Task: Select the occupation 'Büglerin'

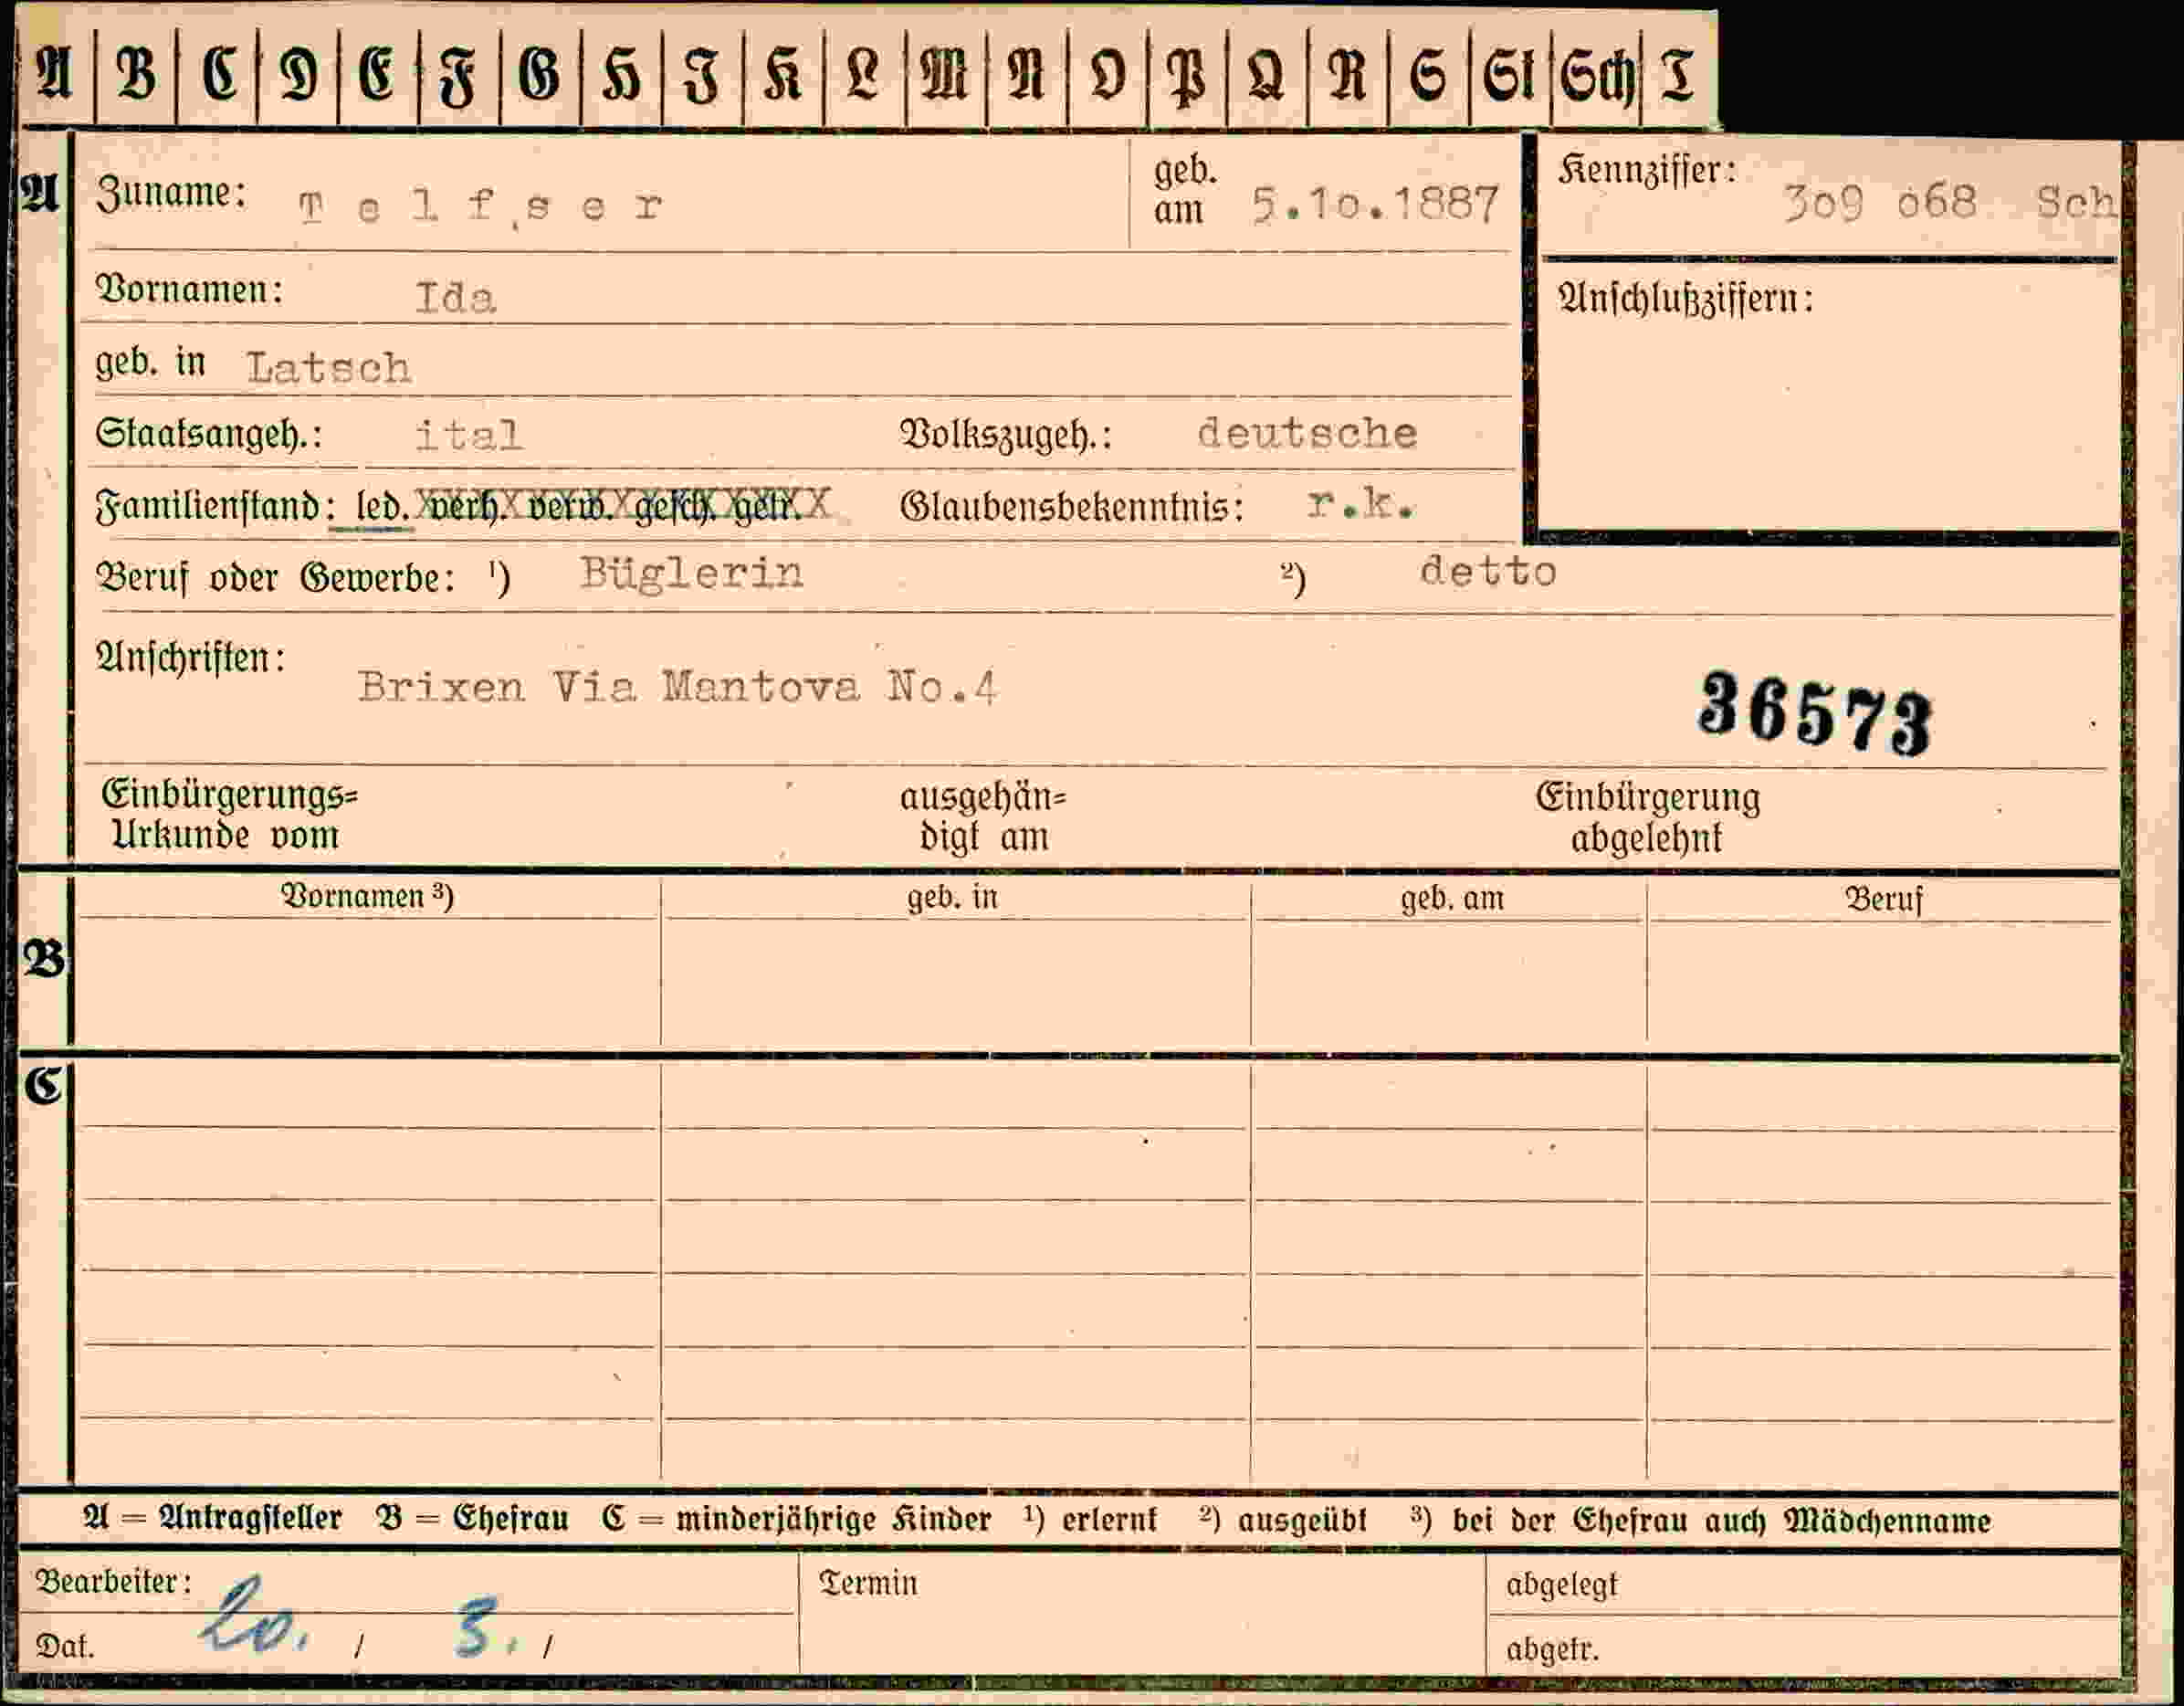Action: (692, 573)
